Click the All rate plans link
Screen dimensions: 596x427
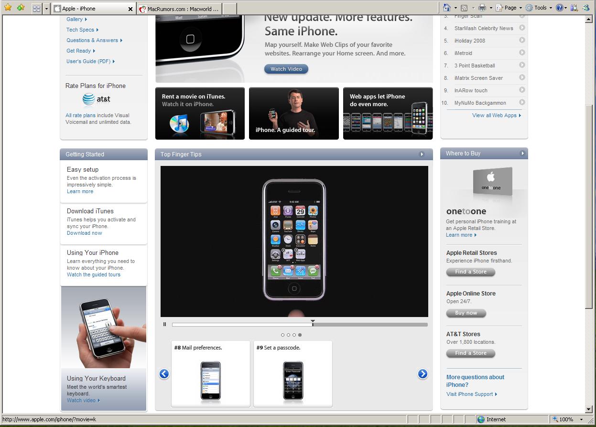(80, 115)
